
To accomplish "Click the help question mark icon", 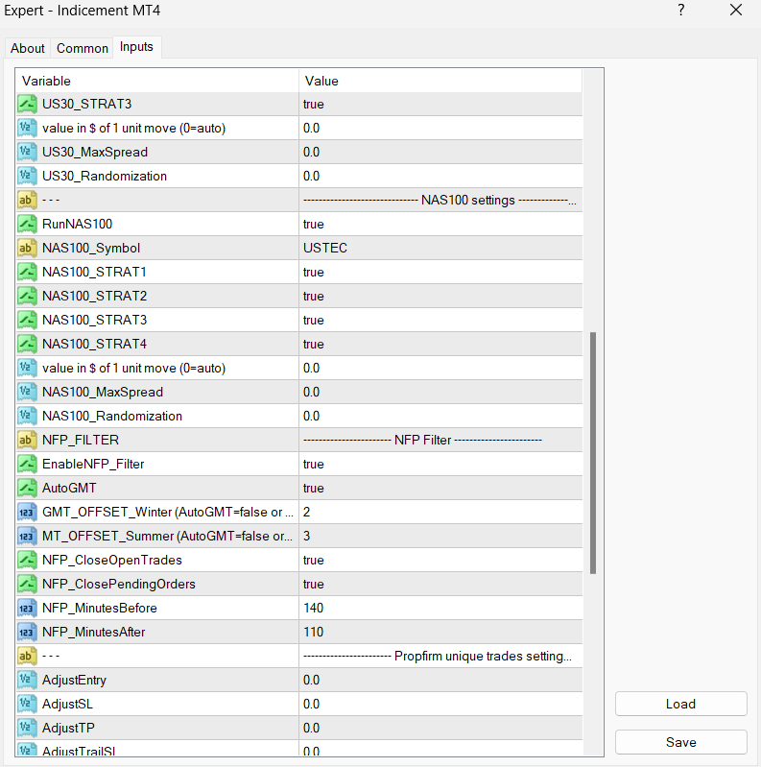I will tap(680, 11).
